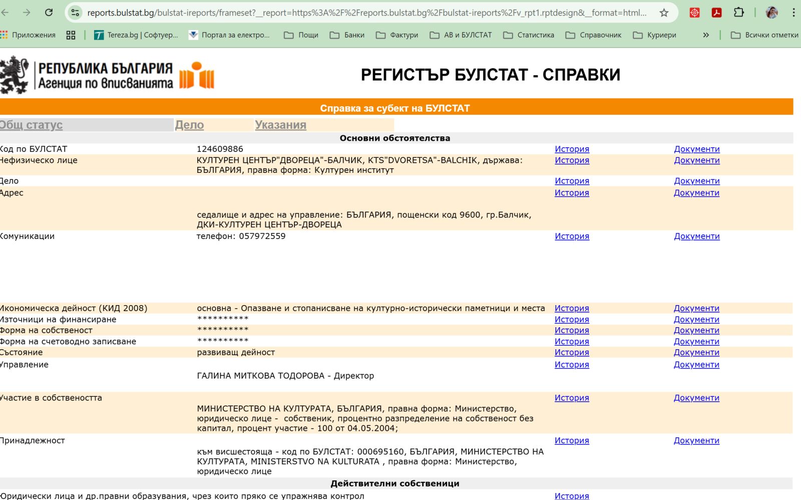Image resolution: width=801 pixels, height=500 pixels.
Task: Open the Adobe Acrobat extension icon
Action: point(716,13)
